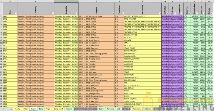Viewport: 214px width, 111px height.
Task: Open the UsableHeight column filter dropdown
Action: [197, 14]
